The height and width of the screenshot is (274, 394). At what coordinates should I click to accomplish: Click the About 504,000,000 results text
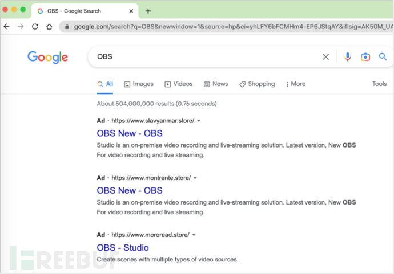pos(157,104)
